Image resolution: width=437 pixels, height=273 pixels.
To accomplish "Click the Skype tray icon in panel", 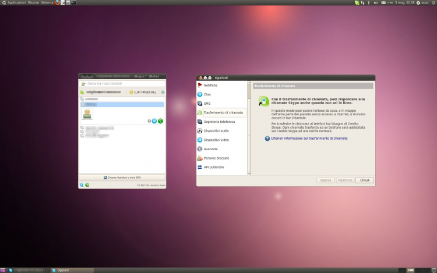I will 357,2.
